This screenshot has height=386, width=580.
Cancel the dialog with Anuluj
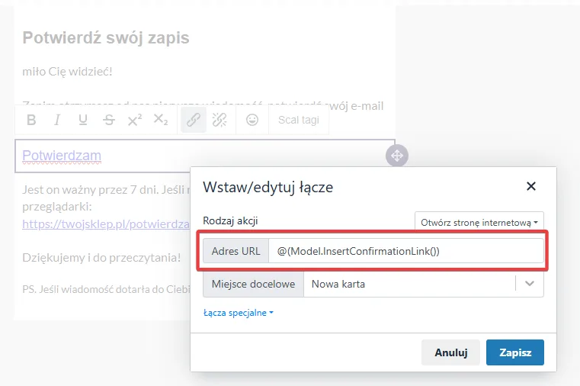coord(450,352)
